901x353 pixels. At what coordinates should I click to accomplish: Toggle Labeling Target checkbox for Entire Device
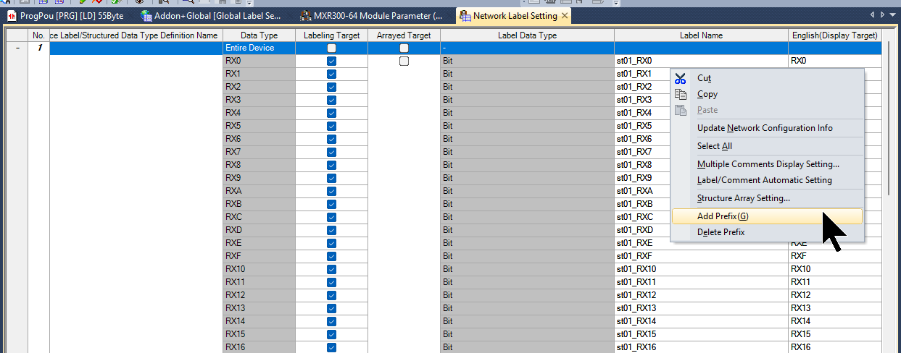(x=331, y=48)
